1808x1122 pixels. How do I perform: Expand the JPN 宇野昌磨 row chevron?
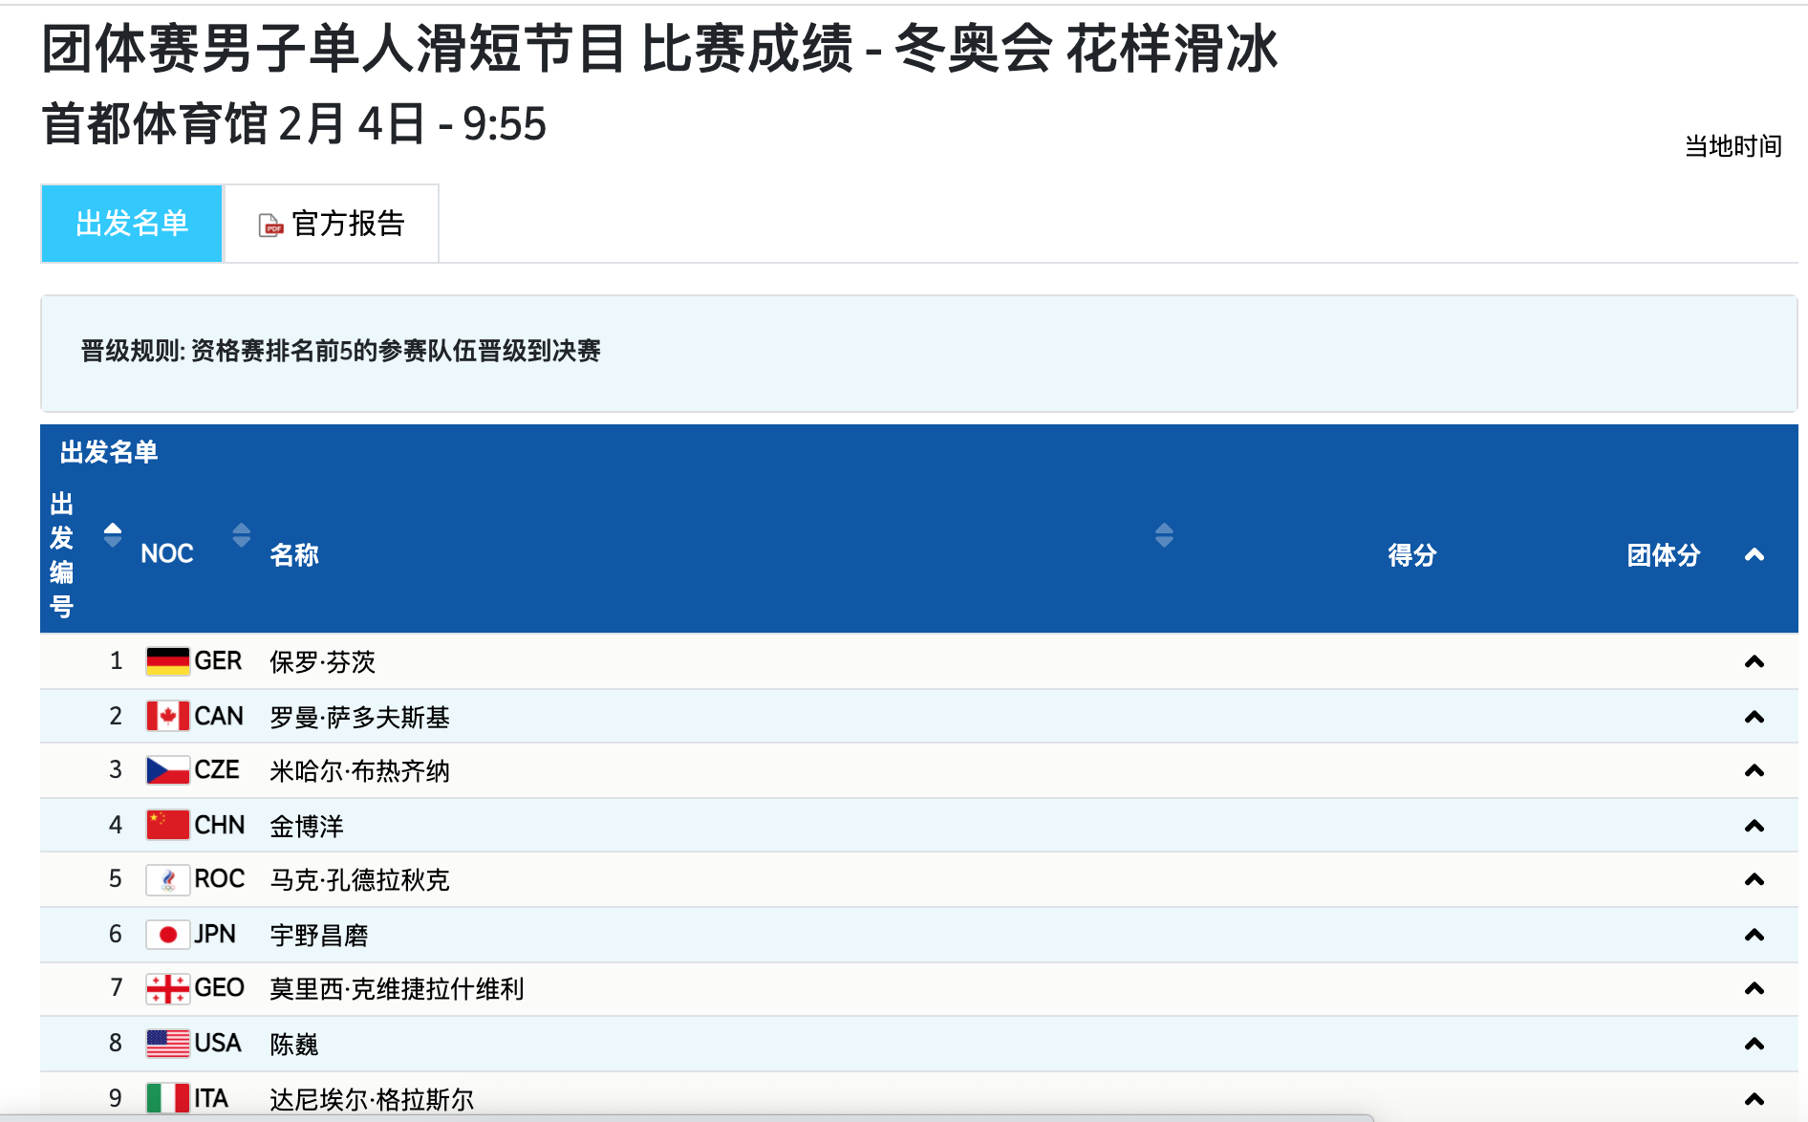coord(1754,935)
